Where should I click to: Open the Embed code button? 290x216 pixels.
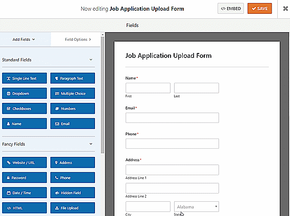pyautogui.click(x=231, y=9)
